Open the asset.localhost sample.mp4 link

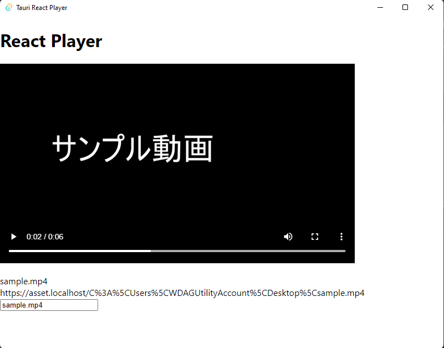pos(183,293)
